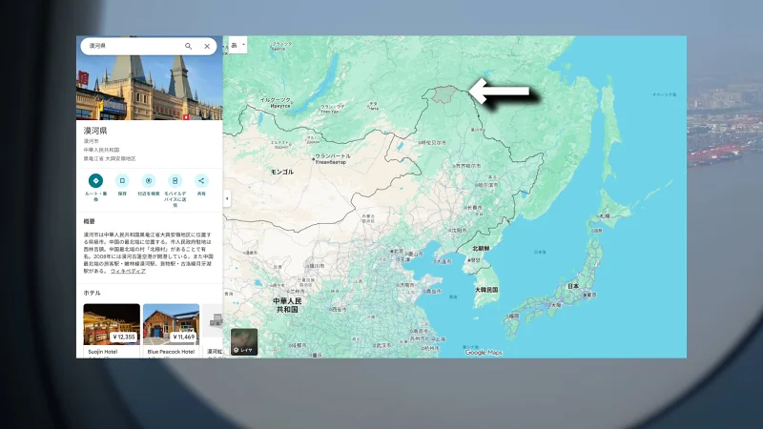This screenshot has height=429, width=763.
Task: Open the Suojin Hotel photo card
Action: coord(112,324)
